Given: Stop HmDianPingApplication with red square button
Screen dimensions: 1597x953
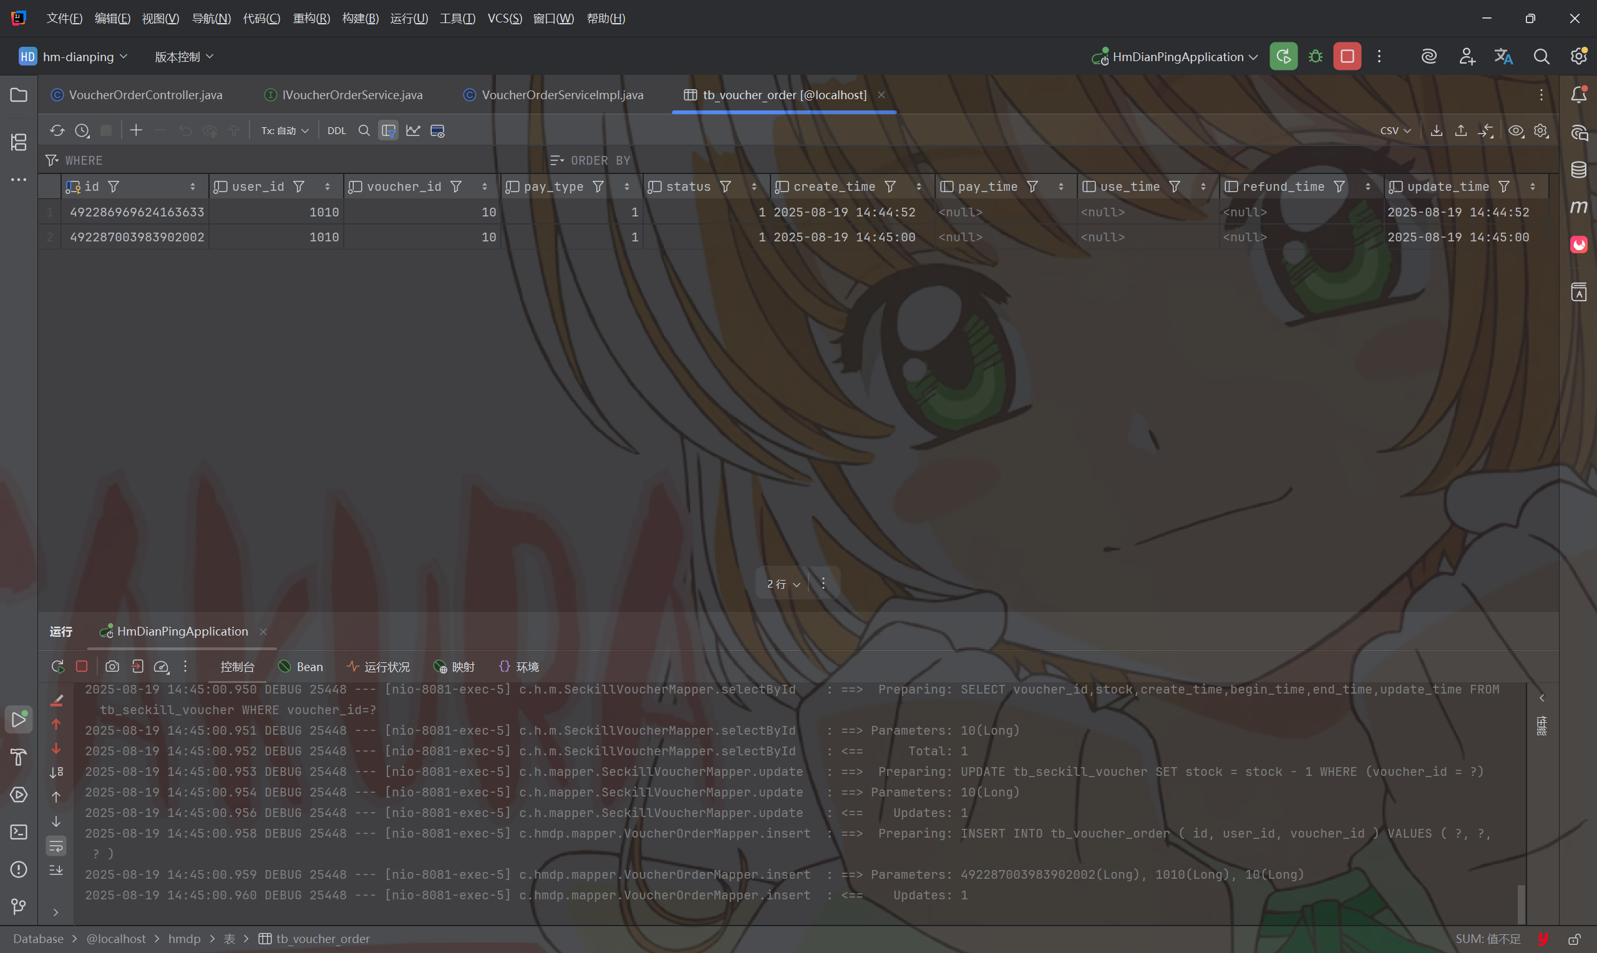Looking at the screenshot, I should (x=1347, y=57).
